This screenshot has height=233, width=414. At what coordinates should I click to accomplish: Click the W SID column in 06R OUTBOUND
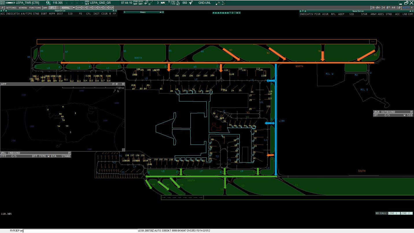(x=408, y=115)
